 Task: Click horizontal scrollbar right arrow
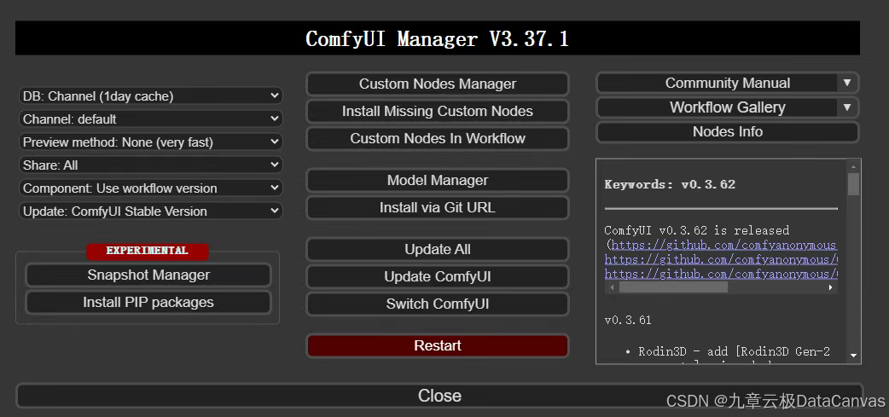pos(831,287)
